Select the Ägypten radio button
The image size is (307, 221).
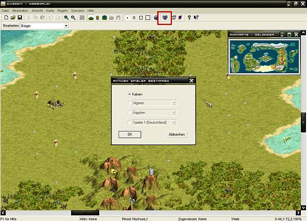(x=129, y=113)
